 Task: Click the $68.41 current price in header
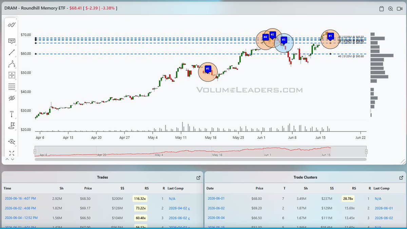(x=76, y=8)
